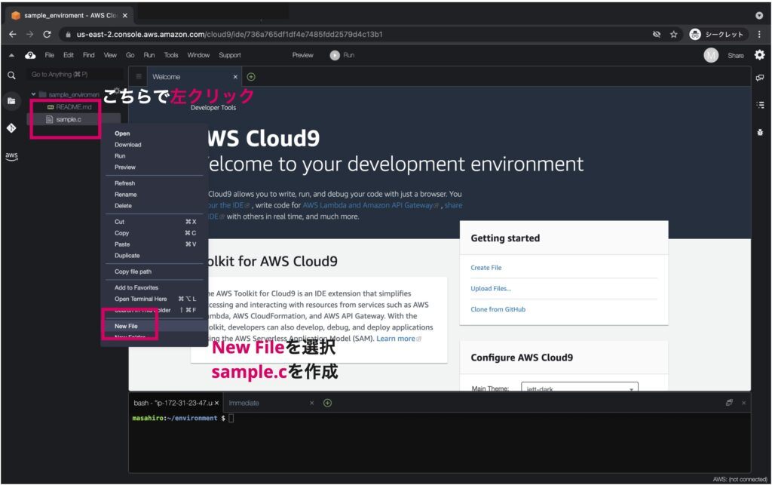Collapse the sample_environment folder tree
Viewport: 772px width, 485px height.
33,94
